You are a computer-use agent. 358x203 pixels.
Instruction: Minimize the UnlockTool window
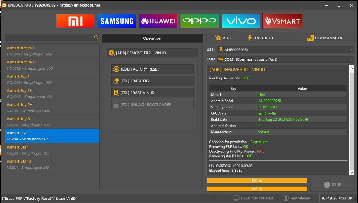click(x=326, y=5)
